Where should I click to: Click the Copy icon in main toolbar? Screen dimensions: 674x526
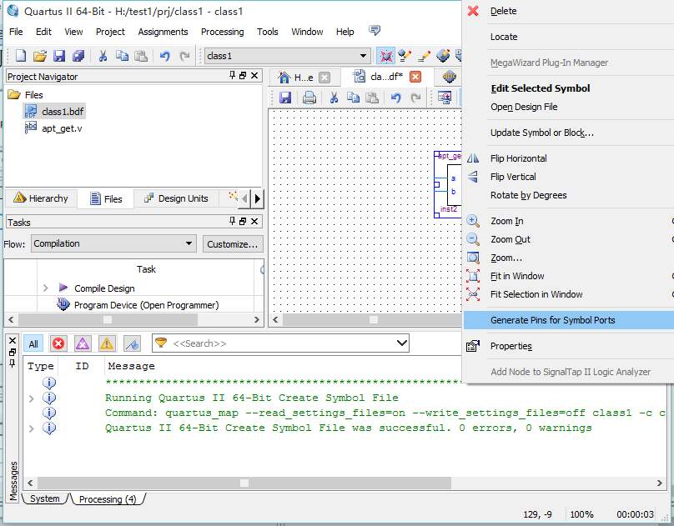122,56
